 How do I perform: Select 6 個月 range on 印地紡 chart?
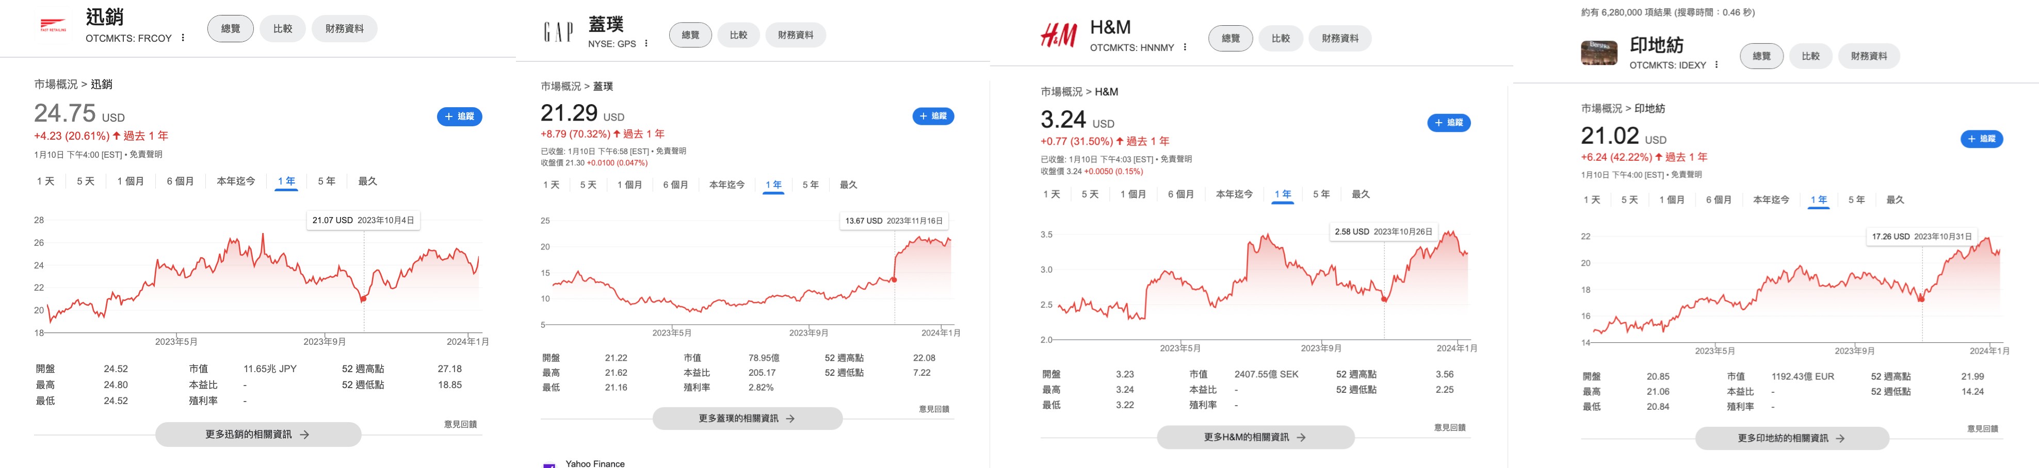1719,200
